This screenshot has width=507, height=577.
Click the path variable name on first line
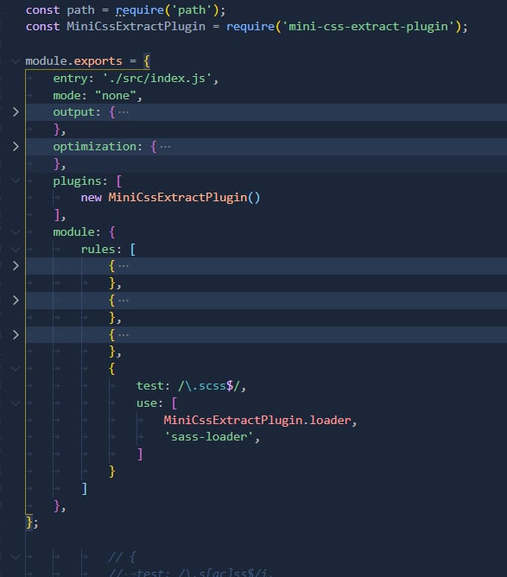[80, 10]
